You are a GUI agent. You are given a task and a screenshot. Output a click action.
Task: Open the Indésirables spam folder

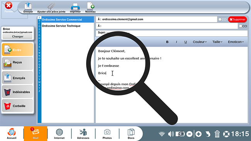click(17, 92)
